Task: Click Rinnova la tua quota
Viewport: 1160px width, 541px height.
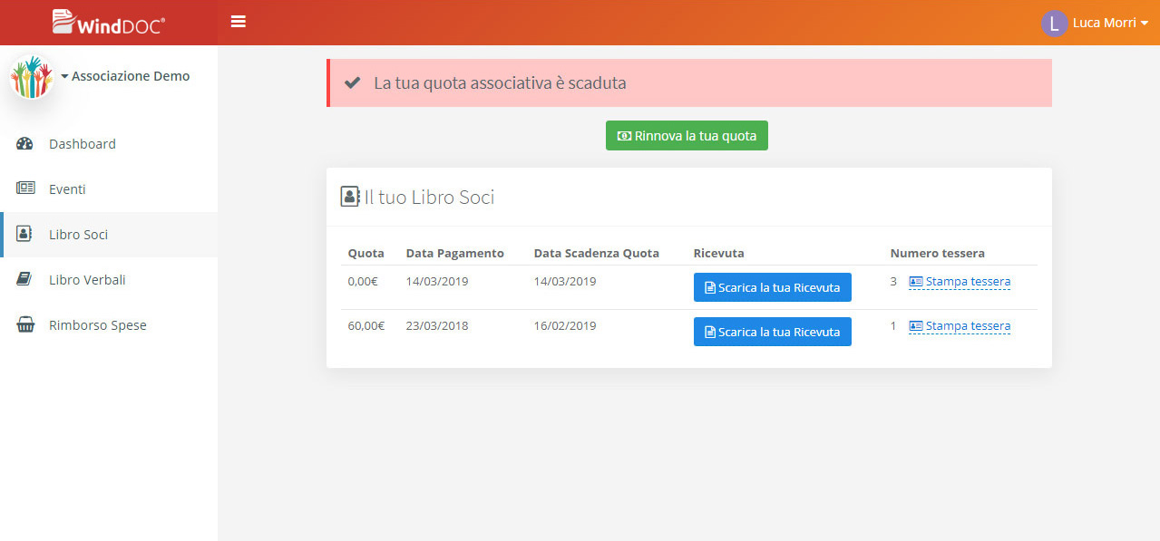Action: (687, 135)
